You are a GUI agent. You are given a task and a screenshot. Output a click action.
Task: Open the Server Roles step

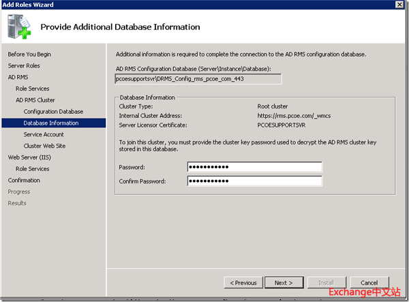(x=24, y=65)
